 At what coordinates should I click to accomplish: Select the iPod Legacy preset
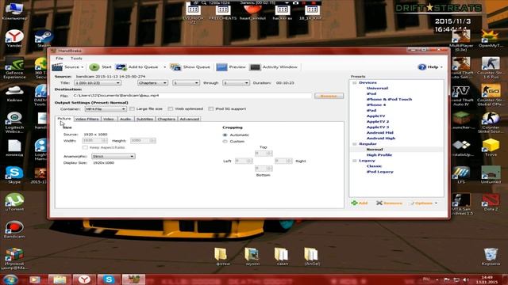(x=379, y=172)
